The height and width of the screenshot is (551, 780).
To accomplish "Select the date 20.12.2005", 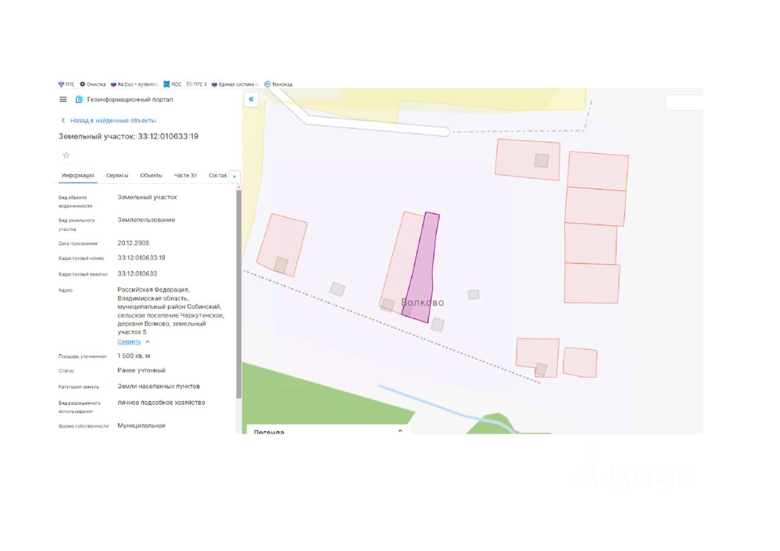I will [133, 243].
